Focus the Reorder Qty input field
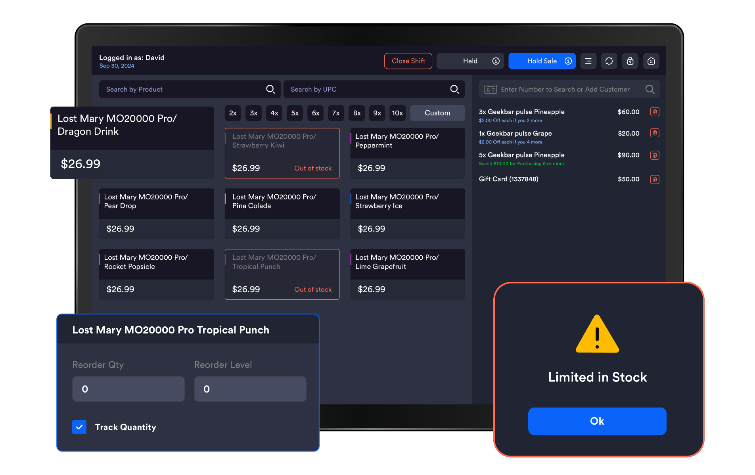Screen dimensions: 755x475 click(128, 389)
